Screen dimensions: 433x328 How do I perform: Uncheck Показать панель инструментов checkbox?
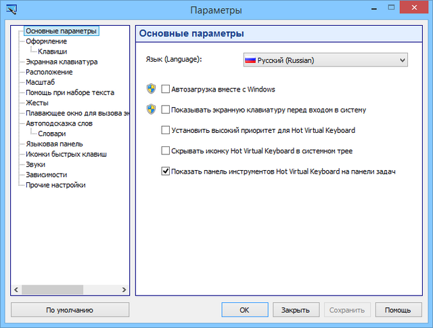166,171
